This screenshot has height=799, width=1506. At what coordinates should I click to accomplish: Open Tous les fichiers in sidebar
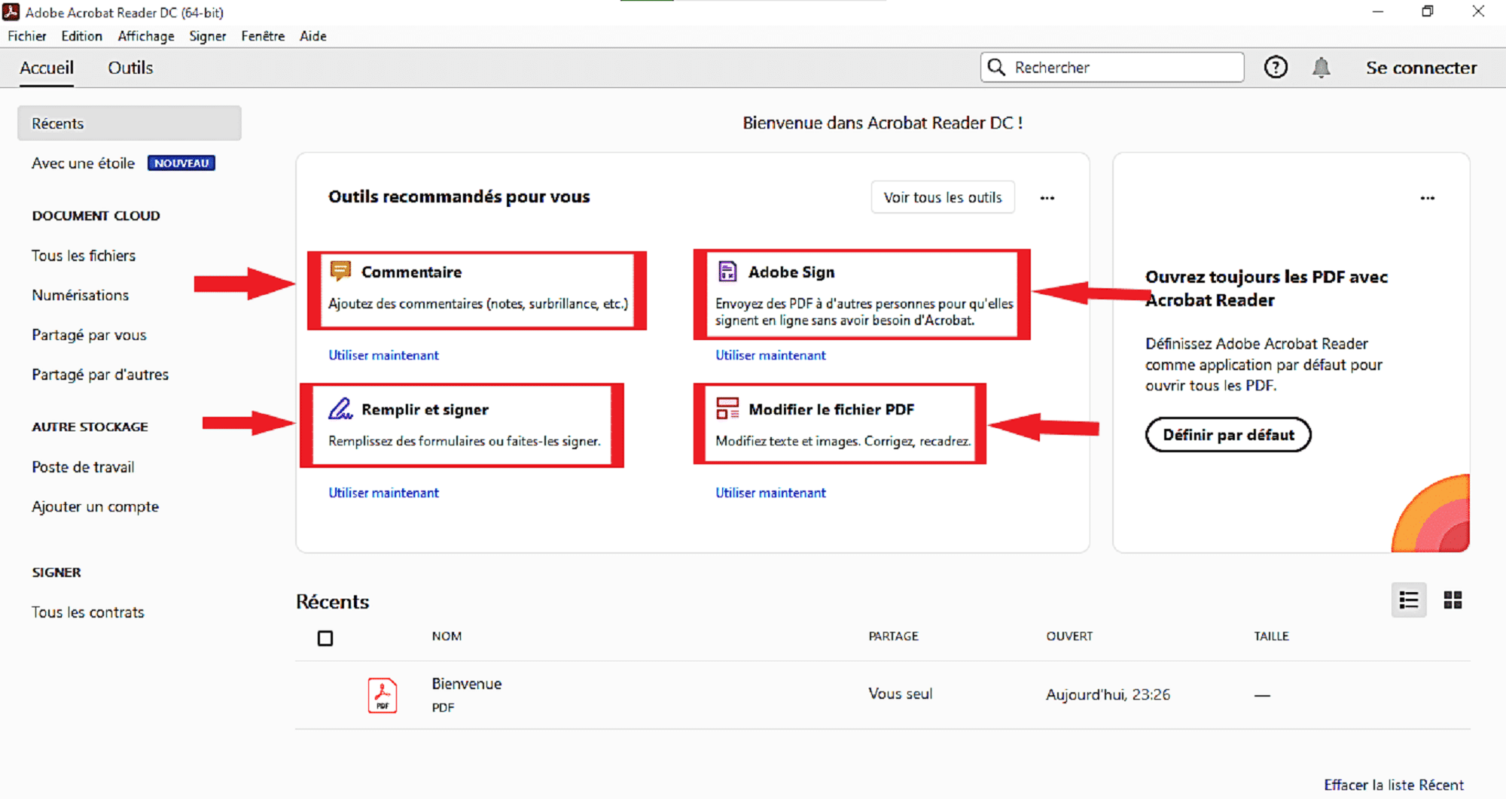(x=84, y=256)
